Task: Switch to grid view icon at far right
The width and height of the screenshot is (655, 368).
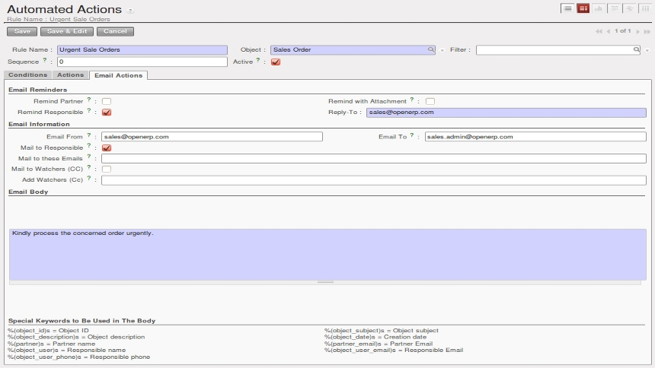Action: (x=645, y=8)
